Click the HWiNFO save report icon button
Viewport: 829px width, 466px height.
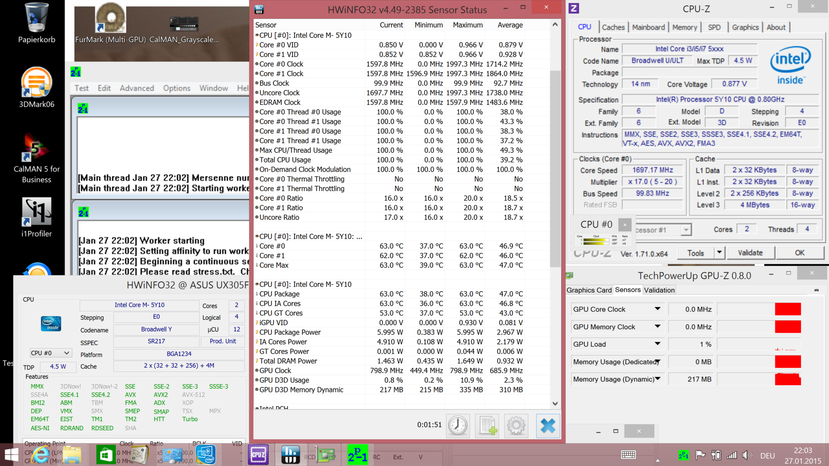click(487, 425)
